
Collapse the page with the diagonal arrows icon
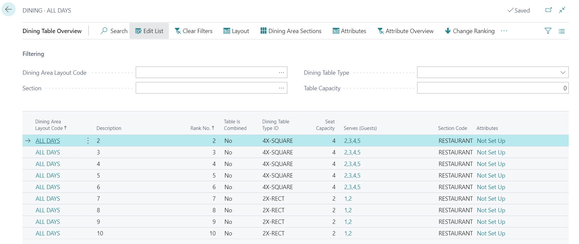point(562,10)
